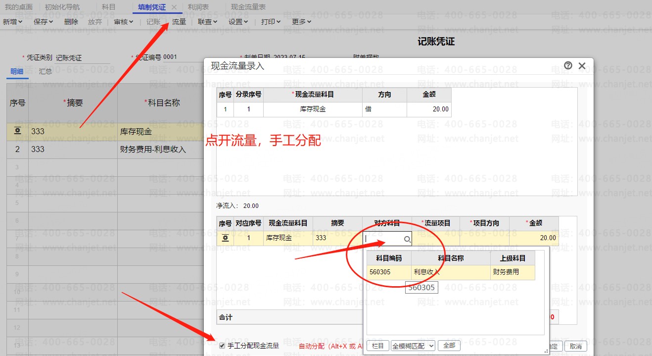Click the help question mark icon in dialog
Image resolution: width=652 pixels, height=356 pixels.
(x=568, y=65)
